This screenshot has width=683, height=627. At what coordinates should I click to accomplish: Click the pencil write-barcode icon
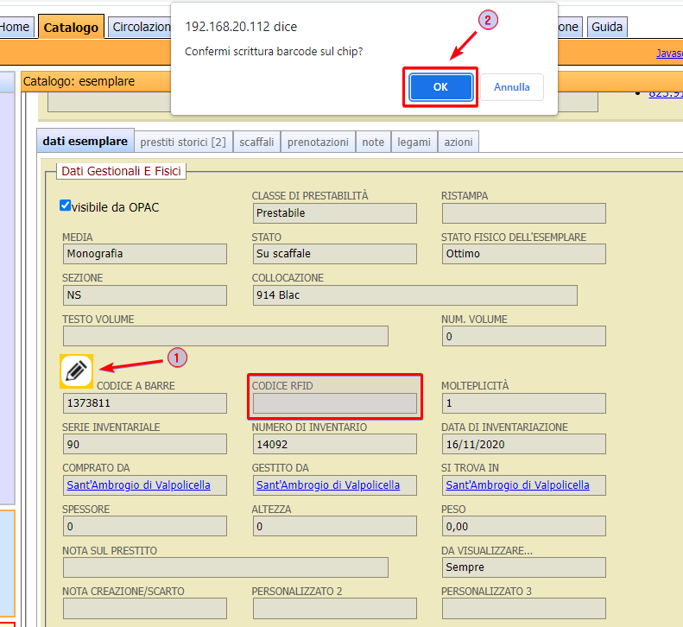(76, 370)
